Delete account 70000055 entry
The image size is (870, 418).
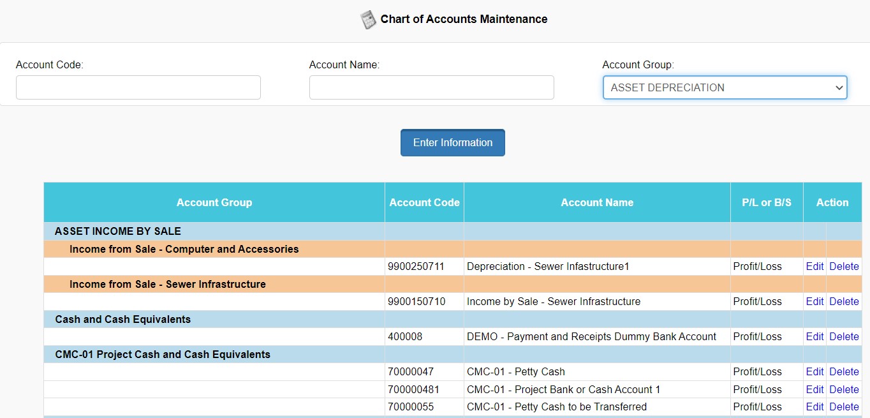point(844,407)
